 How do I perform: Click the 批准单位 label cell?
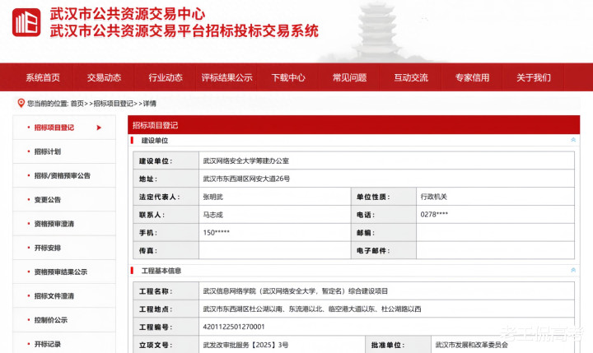(x=398, y=345)
